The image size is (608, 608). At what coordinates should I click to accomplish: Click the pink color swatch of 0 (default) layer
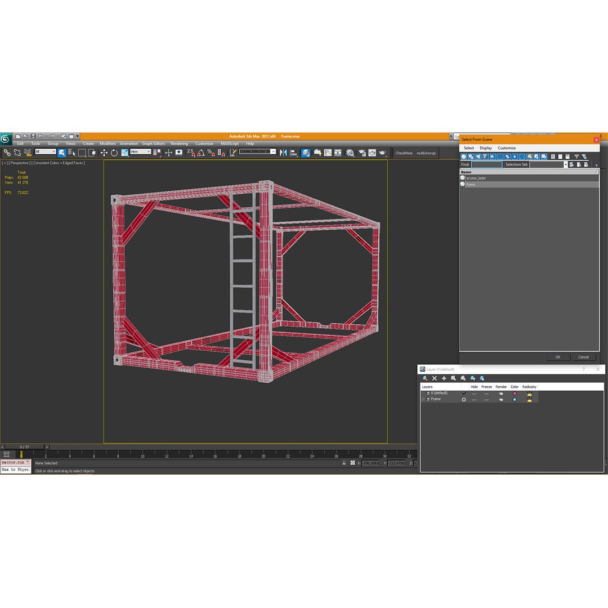(515, 393)
